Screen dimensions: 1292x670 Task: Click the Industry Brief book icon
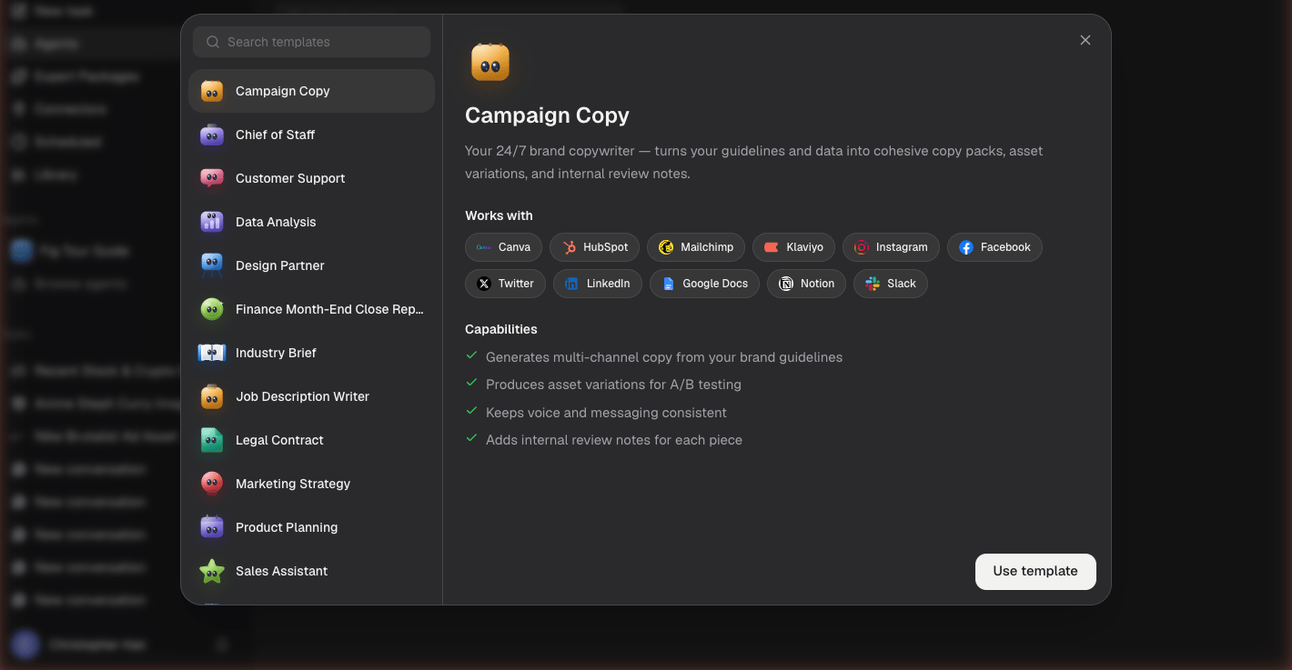212,353
